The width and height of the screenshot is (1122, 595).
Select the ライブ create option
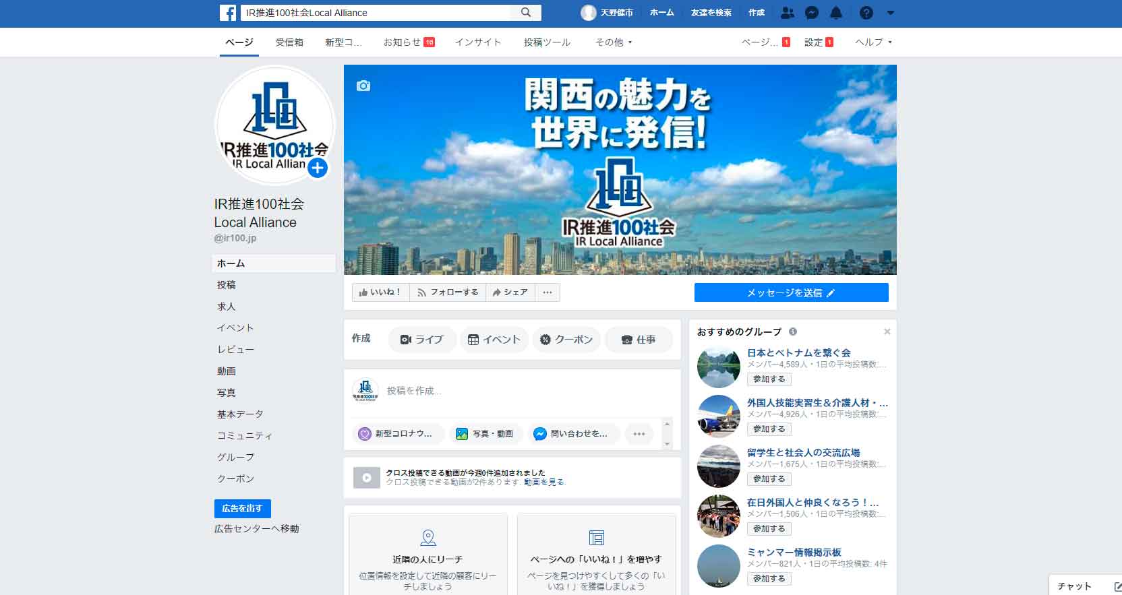pyautogui.click(x=422, y=340)
